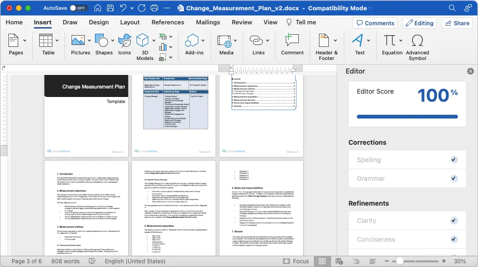Click the language English (United States)
The image size is (478, 267).
coord(135,261)
